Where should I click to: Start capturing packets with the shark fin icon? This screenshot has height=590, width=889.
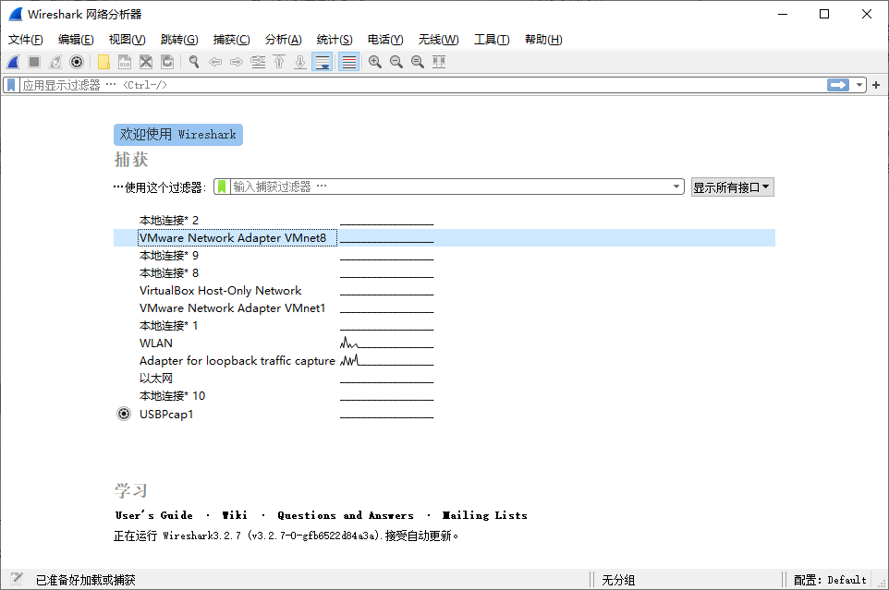[13, 62]
